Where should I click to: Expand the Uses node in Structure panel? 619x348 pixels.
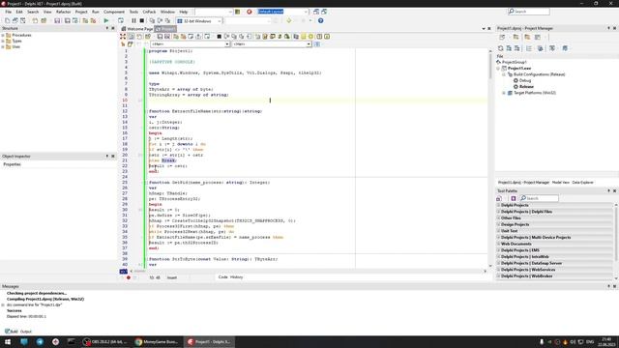[x=3, y=46]
